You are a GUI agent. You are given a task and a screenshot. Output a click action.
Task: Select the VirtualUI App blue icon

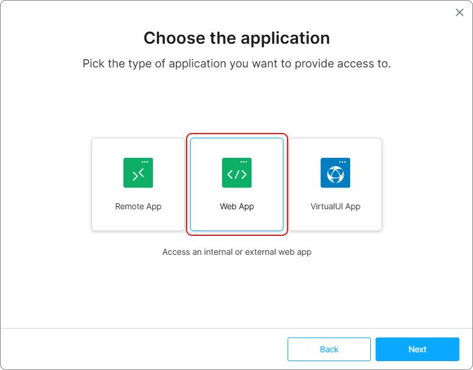point(335,173)
